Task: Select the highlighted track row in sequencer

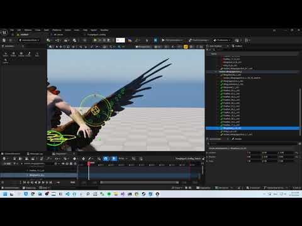Action: [x=39, y=175]
